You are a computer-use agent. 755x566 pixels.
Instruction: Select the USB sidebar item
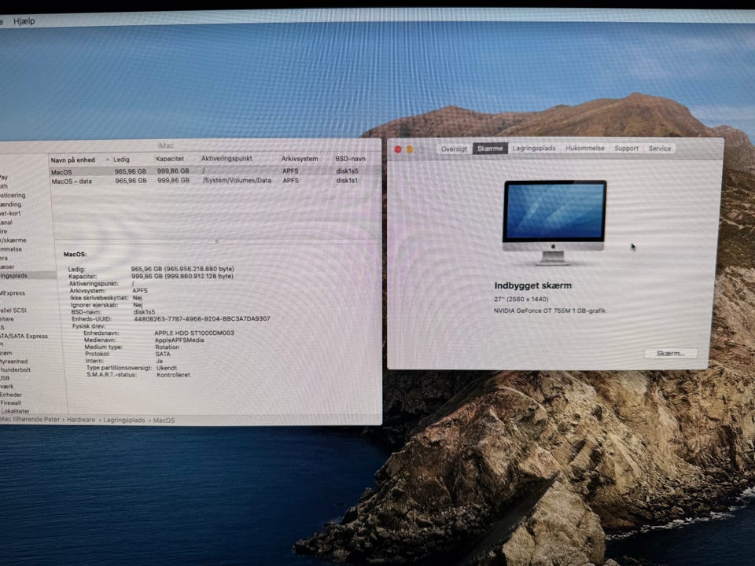pyautogui.click(x=5, y=378)
